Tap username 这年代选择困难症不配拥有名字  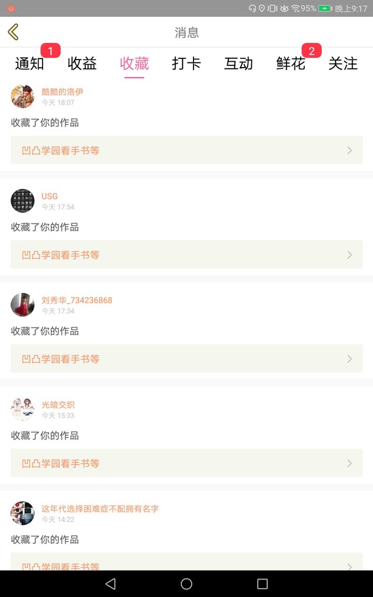[x=100, y=509]
